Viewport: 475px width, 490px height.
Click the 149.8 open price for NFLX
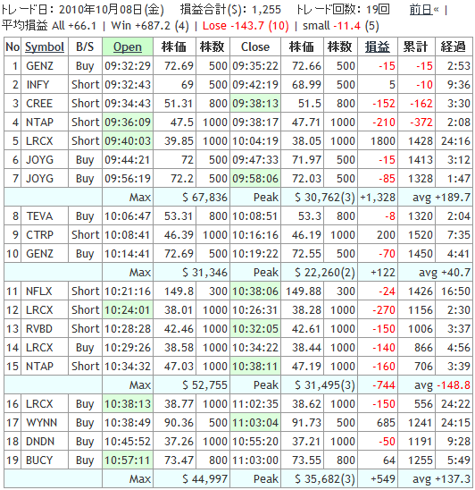tap(179, 291)
